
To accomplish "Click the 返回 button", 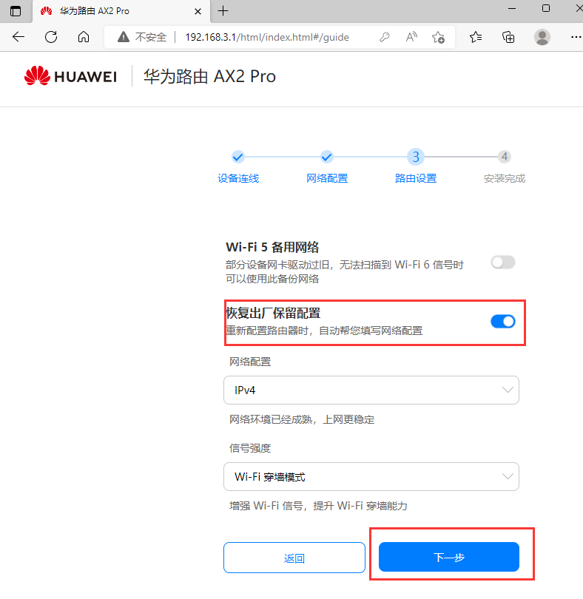I will tap(294, 558).
